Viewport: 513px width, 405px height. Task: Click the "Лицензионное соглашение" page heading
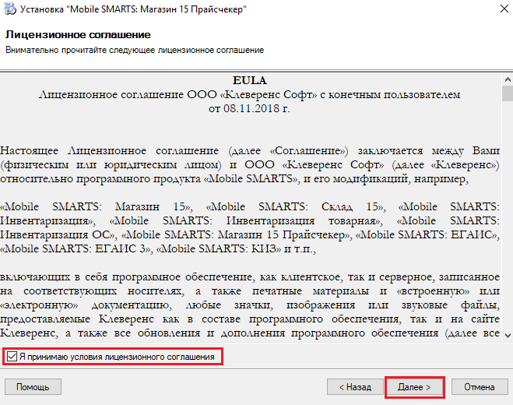pyautogui.click(x=78, y=35)
